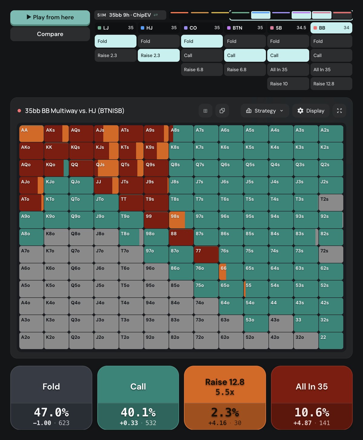Choose Raise 6.8 under BTN
Image resolution: width=363 pixels, height=440 pixels.
[245, 70]
